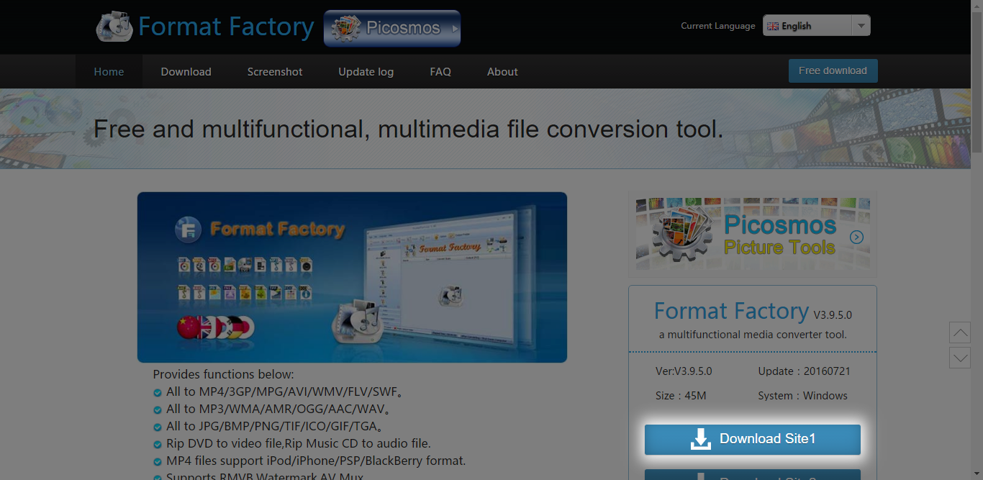Open the FAQ page

point(440,72)
